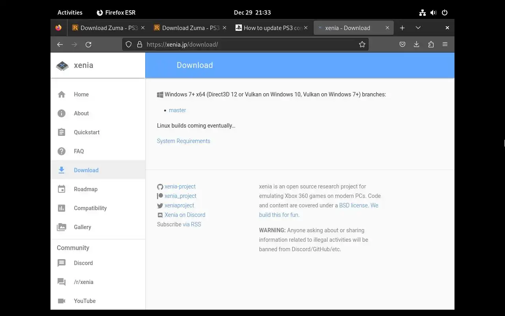Click the Compatibility chart icon
Viewport: 505px width, 316px height.
click(62, 208)
